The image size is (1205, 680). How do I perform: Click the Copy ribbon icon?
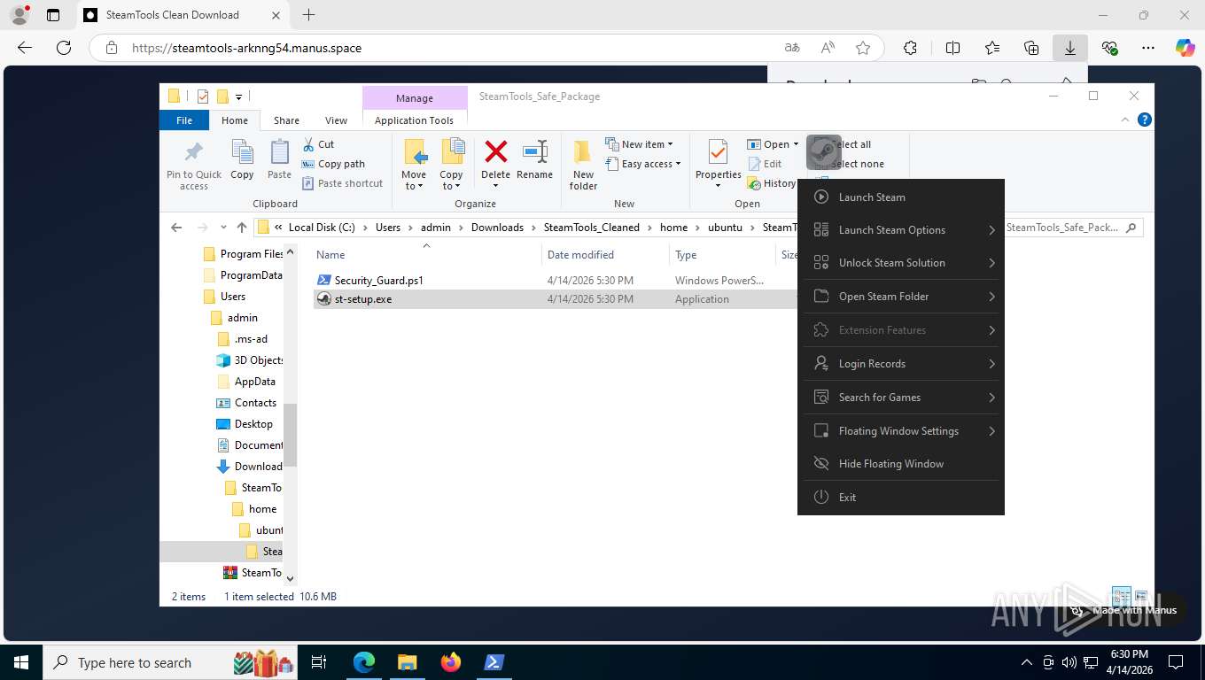pos(242,152)
